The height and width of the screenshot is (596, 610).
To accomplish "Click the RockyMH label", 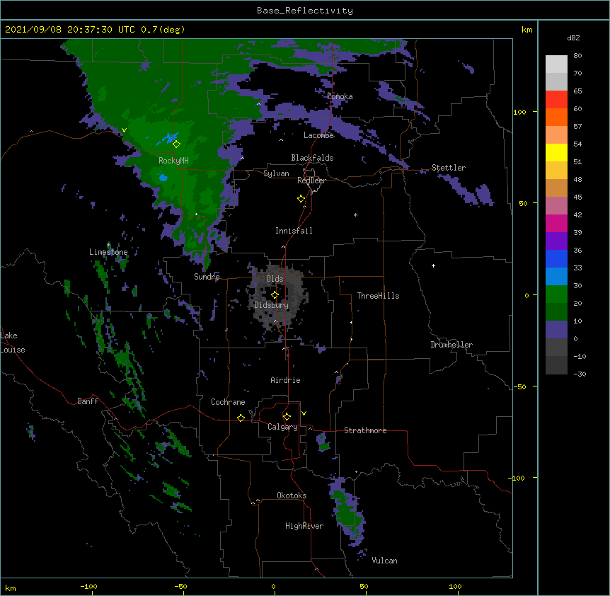I will click(173, 160).
